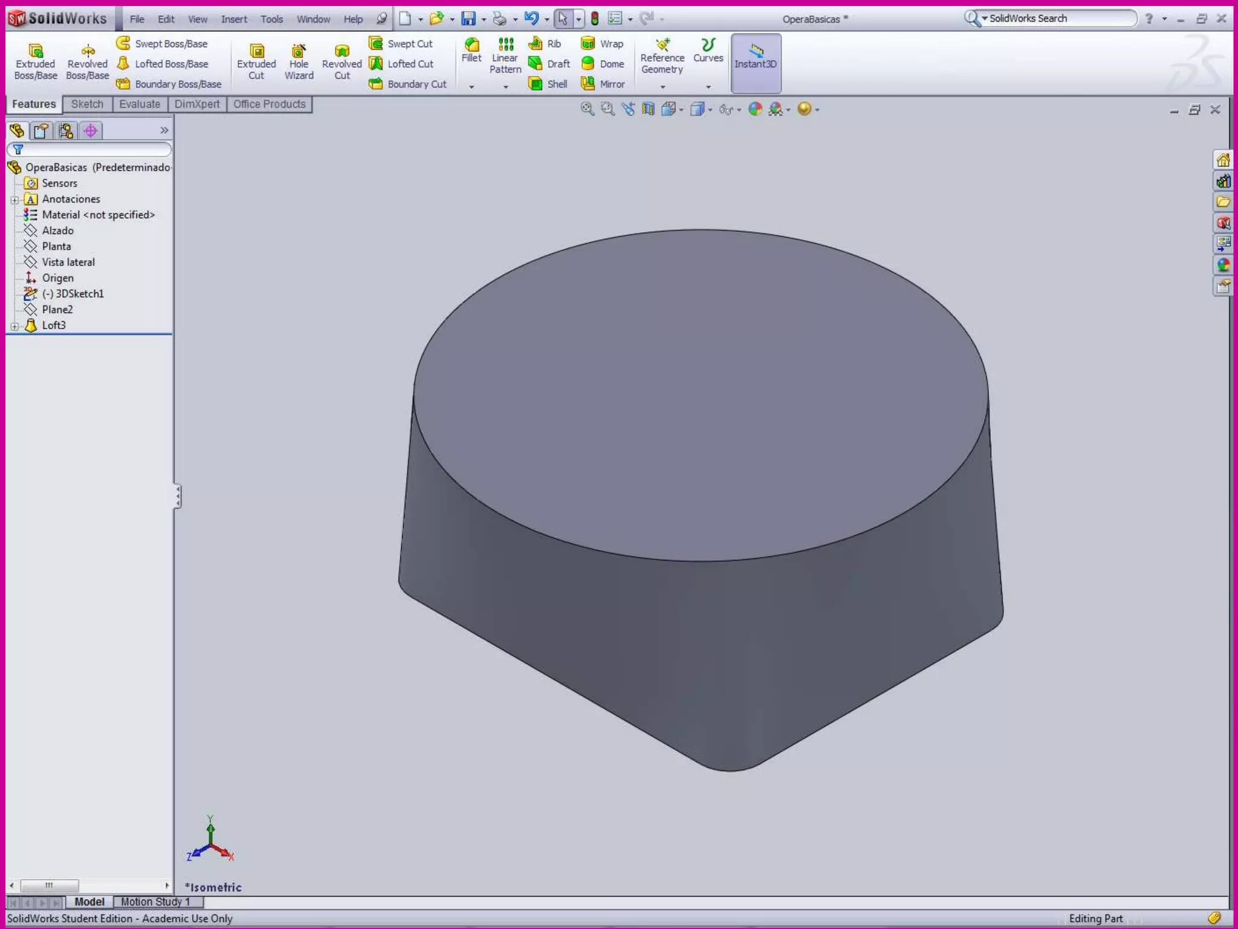
Task: Select Plane2 in the feature tree
Action: pyautogui.click(x=57, y=310)
